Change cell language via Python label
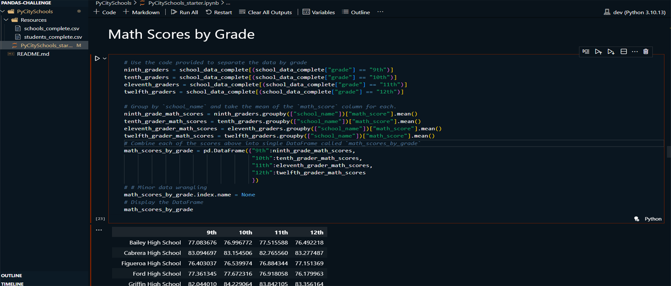 (x=653, y=219)
